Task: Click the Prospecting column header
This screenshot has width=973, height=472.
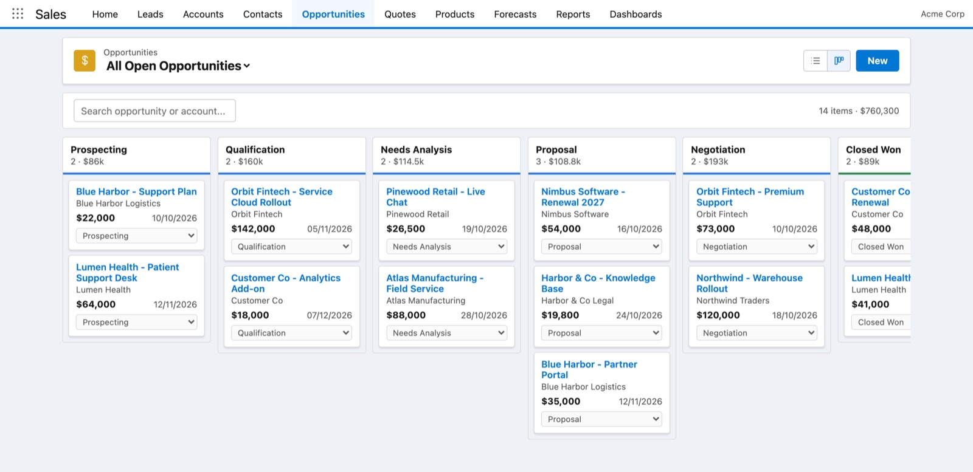Action: click(136, 155)
